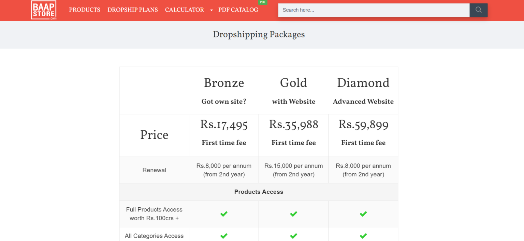The width and height of the screenshot is (524, 241).
Task: Open the Calculator menu item
Action: click(185, 10)
